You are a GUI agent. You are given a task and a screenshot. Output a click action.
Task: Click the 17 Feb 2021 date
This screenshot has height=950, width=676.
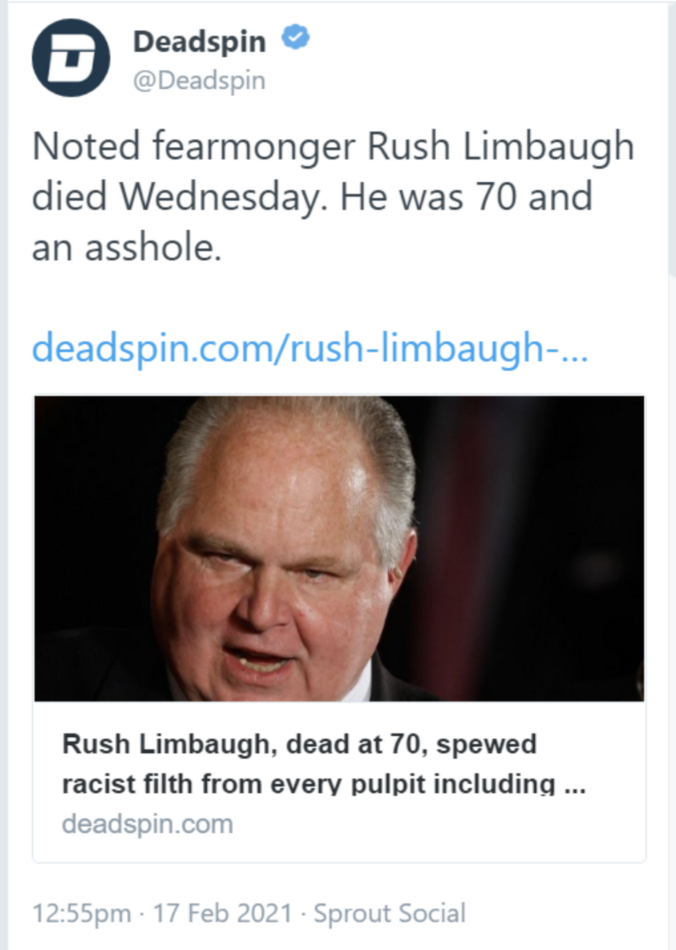222,913
